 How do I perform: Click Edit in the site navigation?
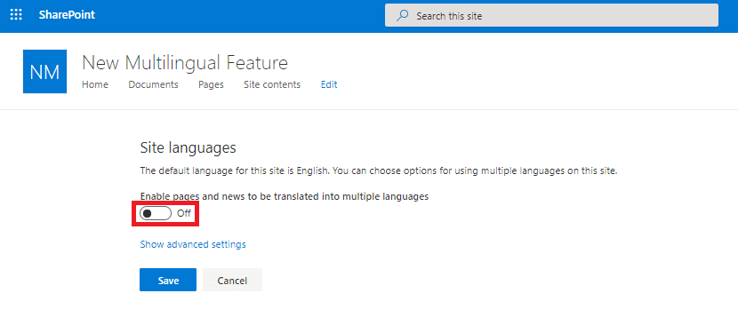coord(329,84)
